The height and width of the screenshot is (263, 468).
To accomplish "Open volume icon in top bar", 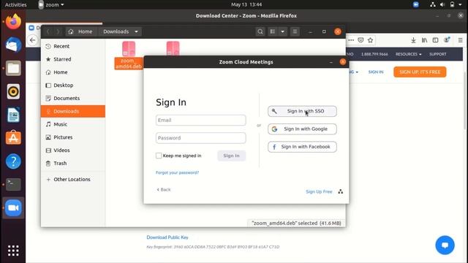I will (442, 4).
